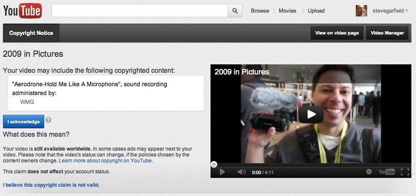
Task: Click the 'WMG' administrator text
Action: (27, 102)
